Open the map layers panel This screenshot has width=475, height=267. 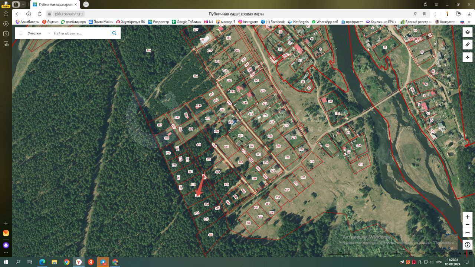tap(468, 32)
